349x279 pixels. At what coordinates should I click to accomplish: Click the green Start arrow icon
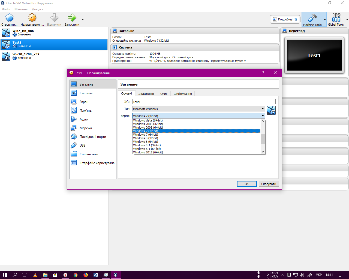72,18
